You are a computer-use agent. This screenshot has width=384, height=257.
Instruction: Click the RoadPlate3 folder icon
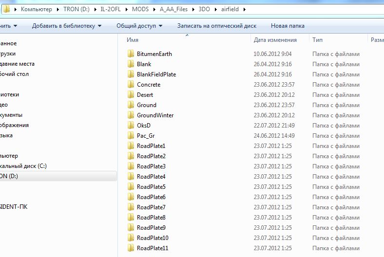pyautogui.click(x=131, y=166)
